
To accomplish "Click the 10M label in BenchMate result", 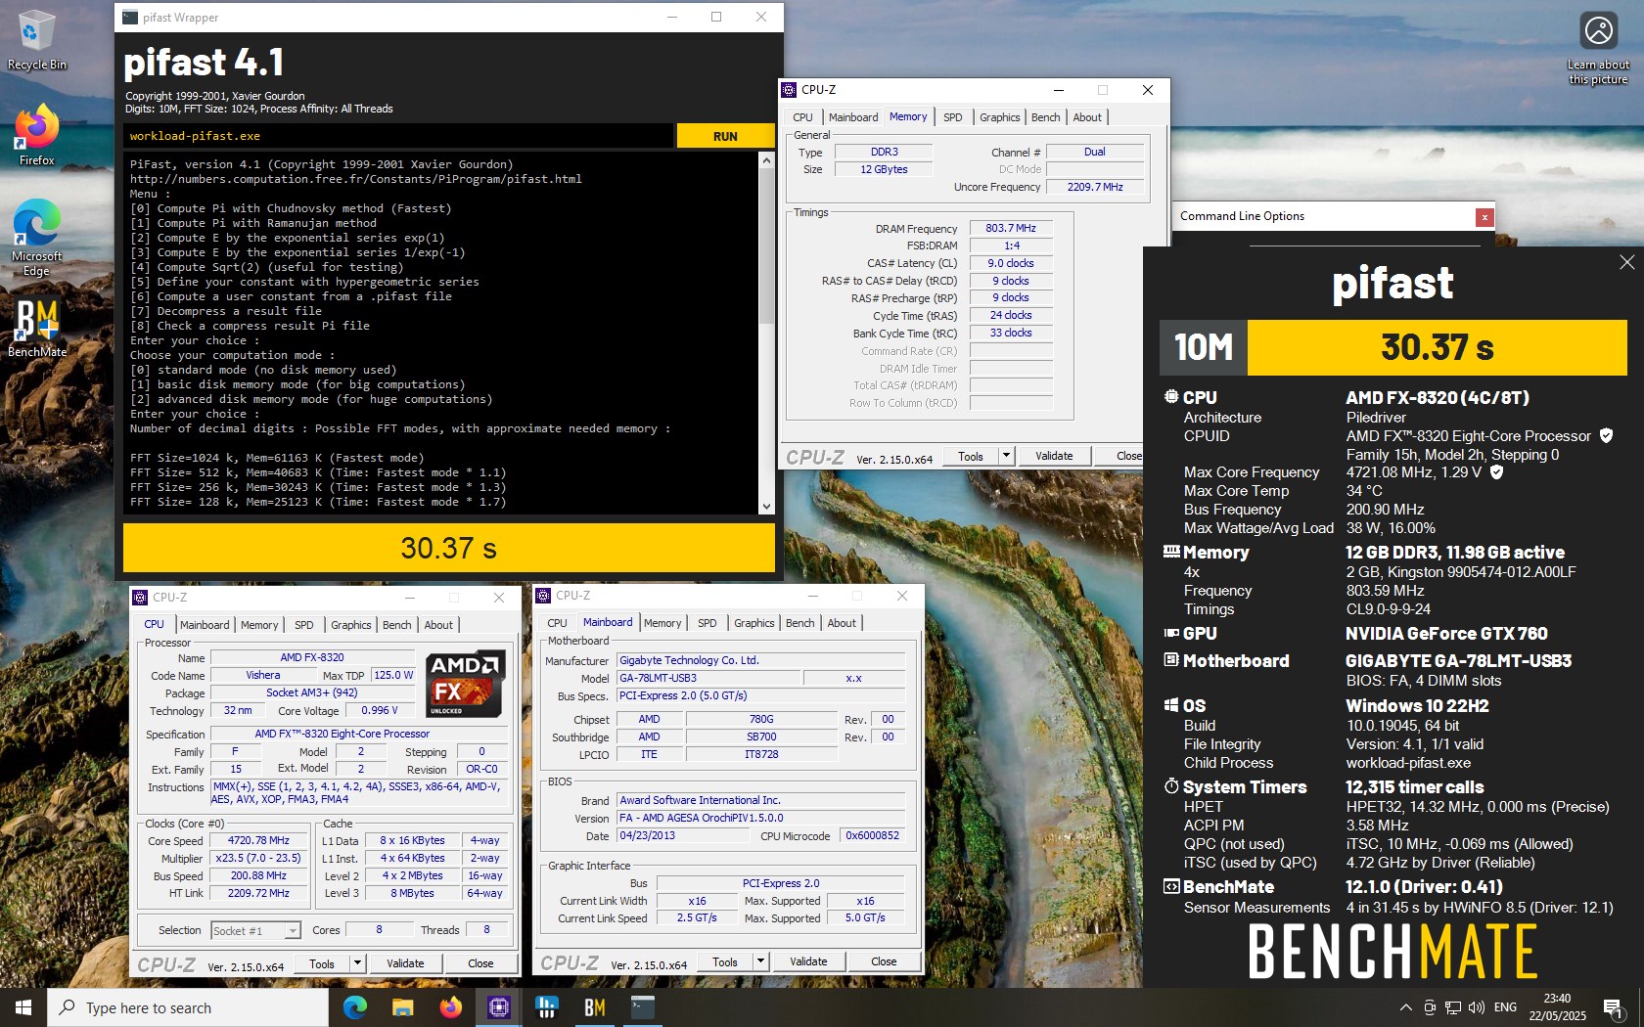I will tap(1204, 347).
